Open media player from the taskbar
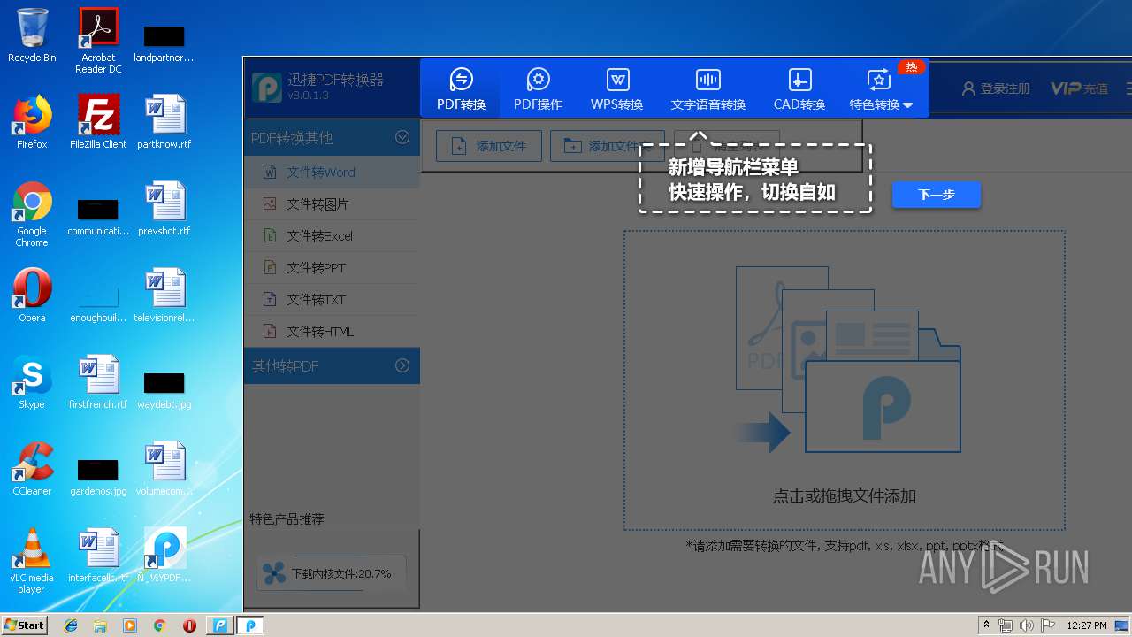Image resolution: width=1132 pixels, height=637 pixels. pyautogui.click(x=130, y=625)
